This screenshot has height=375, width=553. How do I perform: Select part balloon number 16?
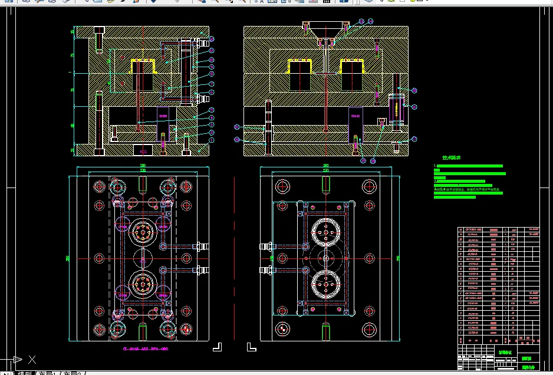pos(414,107)
